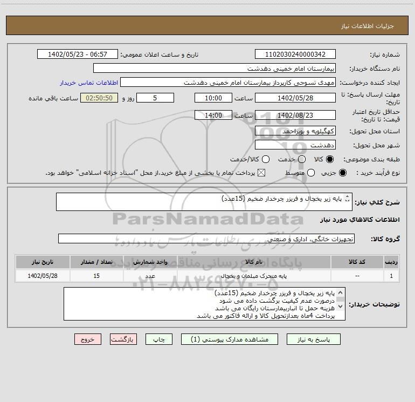Open اطلاعات تماس خریدار link
Viewport: 415px width, 402px height.
tap(89, 83)
